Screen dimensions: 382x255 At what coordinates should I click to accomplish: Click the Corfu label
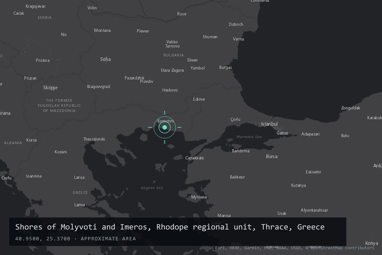point(6,178)
